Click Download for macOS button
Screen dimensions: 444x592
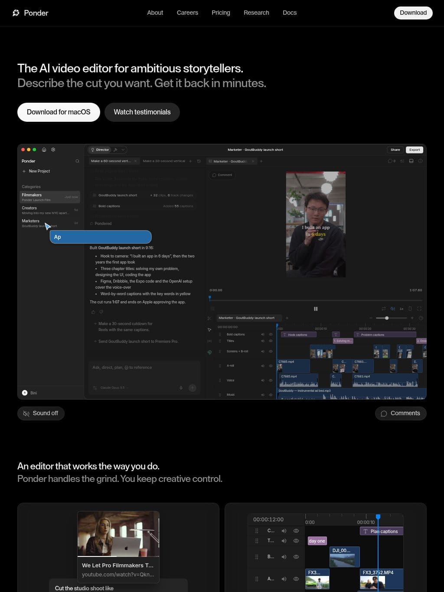(59, 112)
